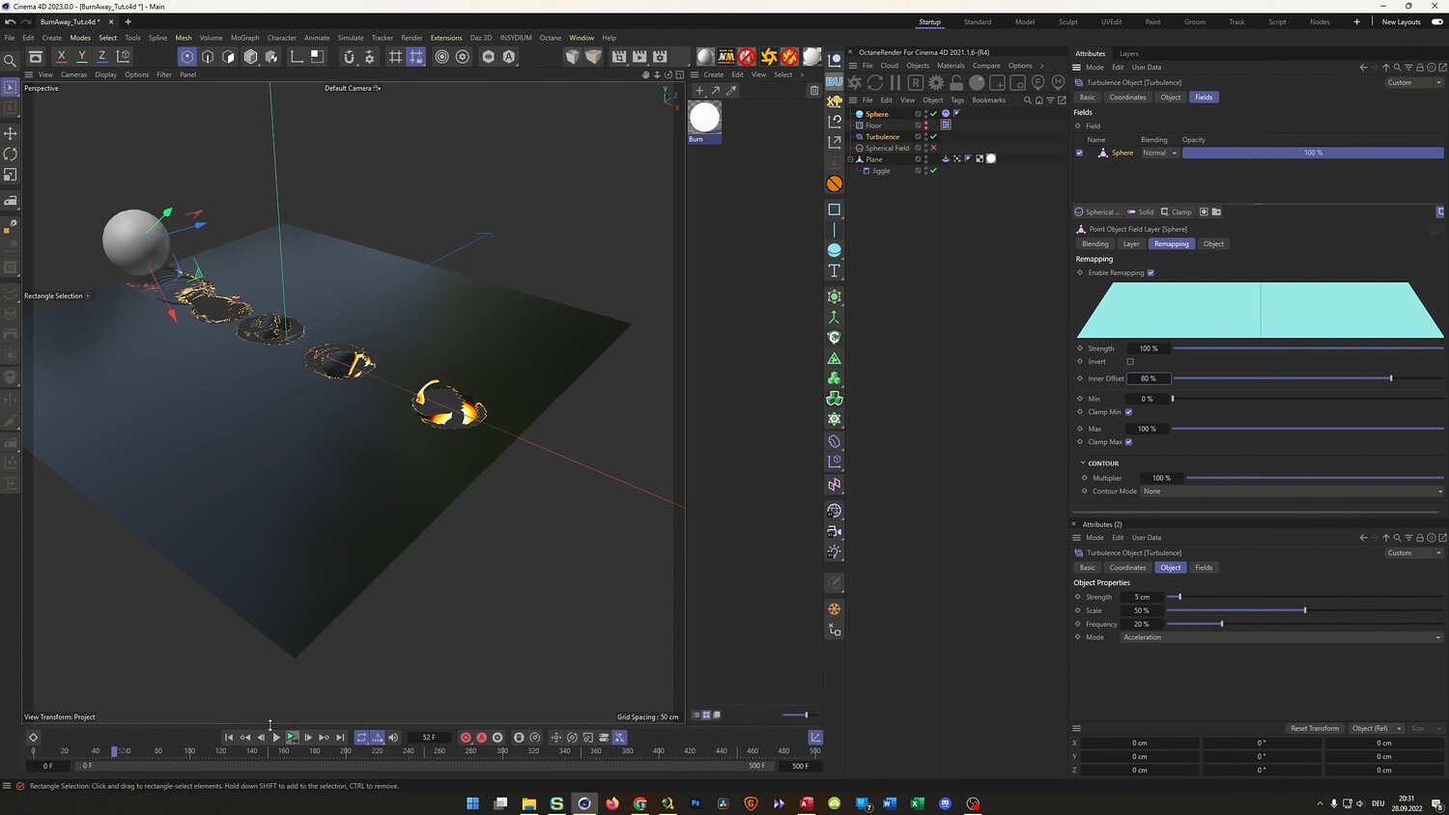
Task: Adjust the Inner Offset slider
Action: point(1309,379)
